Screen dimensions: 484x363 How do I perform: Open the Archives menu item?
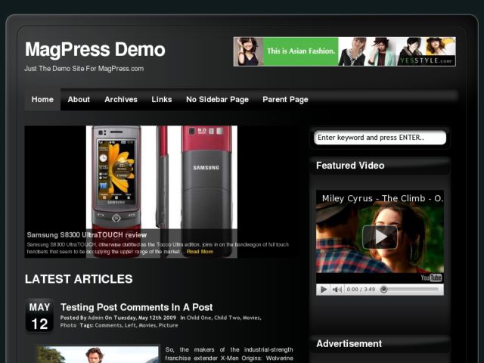coord(121,99)
